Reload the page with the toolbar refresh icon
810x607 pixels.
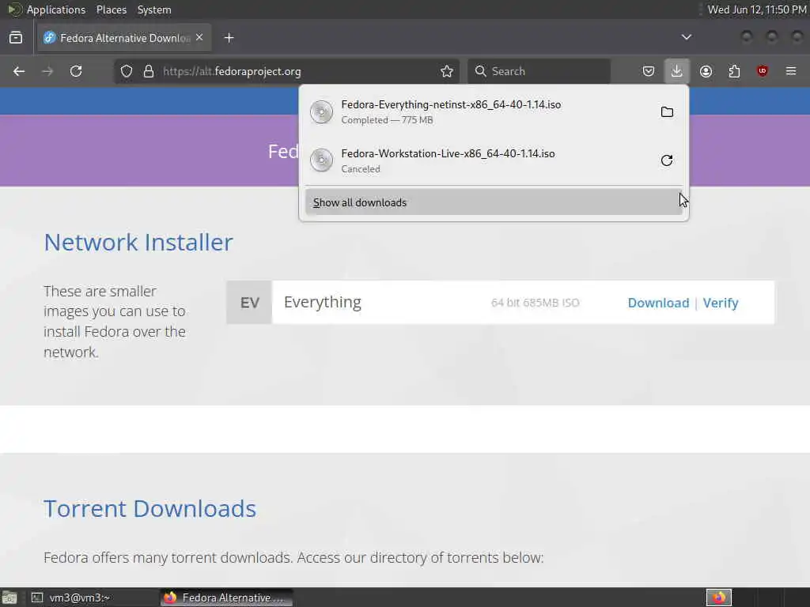pos(76,71)
